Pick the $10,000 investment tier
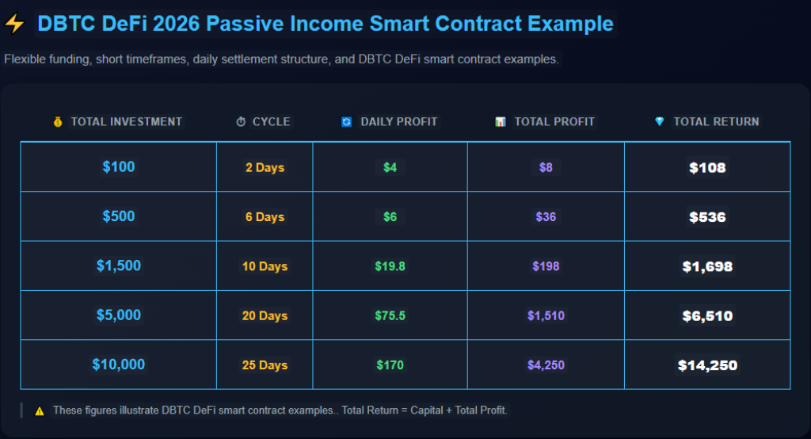This screenshot has height=439, width=811. click(x=119, y=365)
